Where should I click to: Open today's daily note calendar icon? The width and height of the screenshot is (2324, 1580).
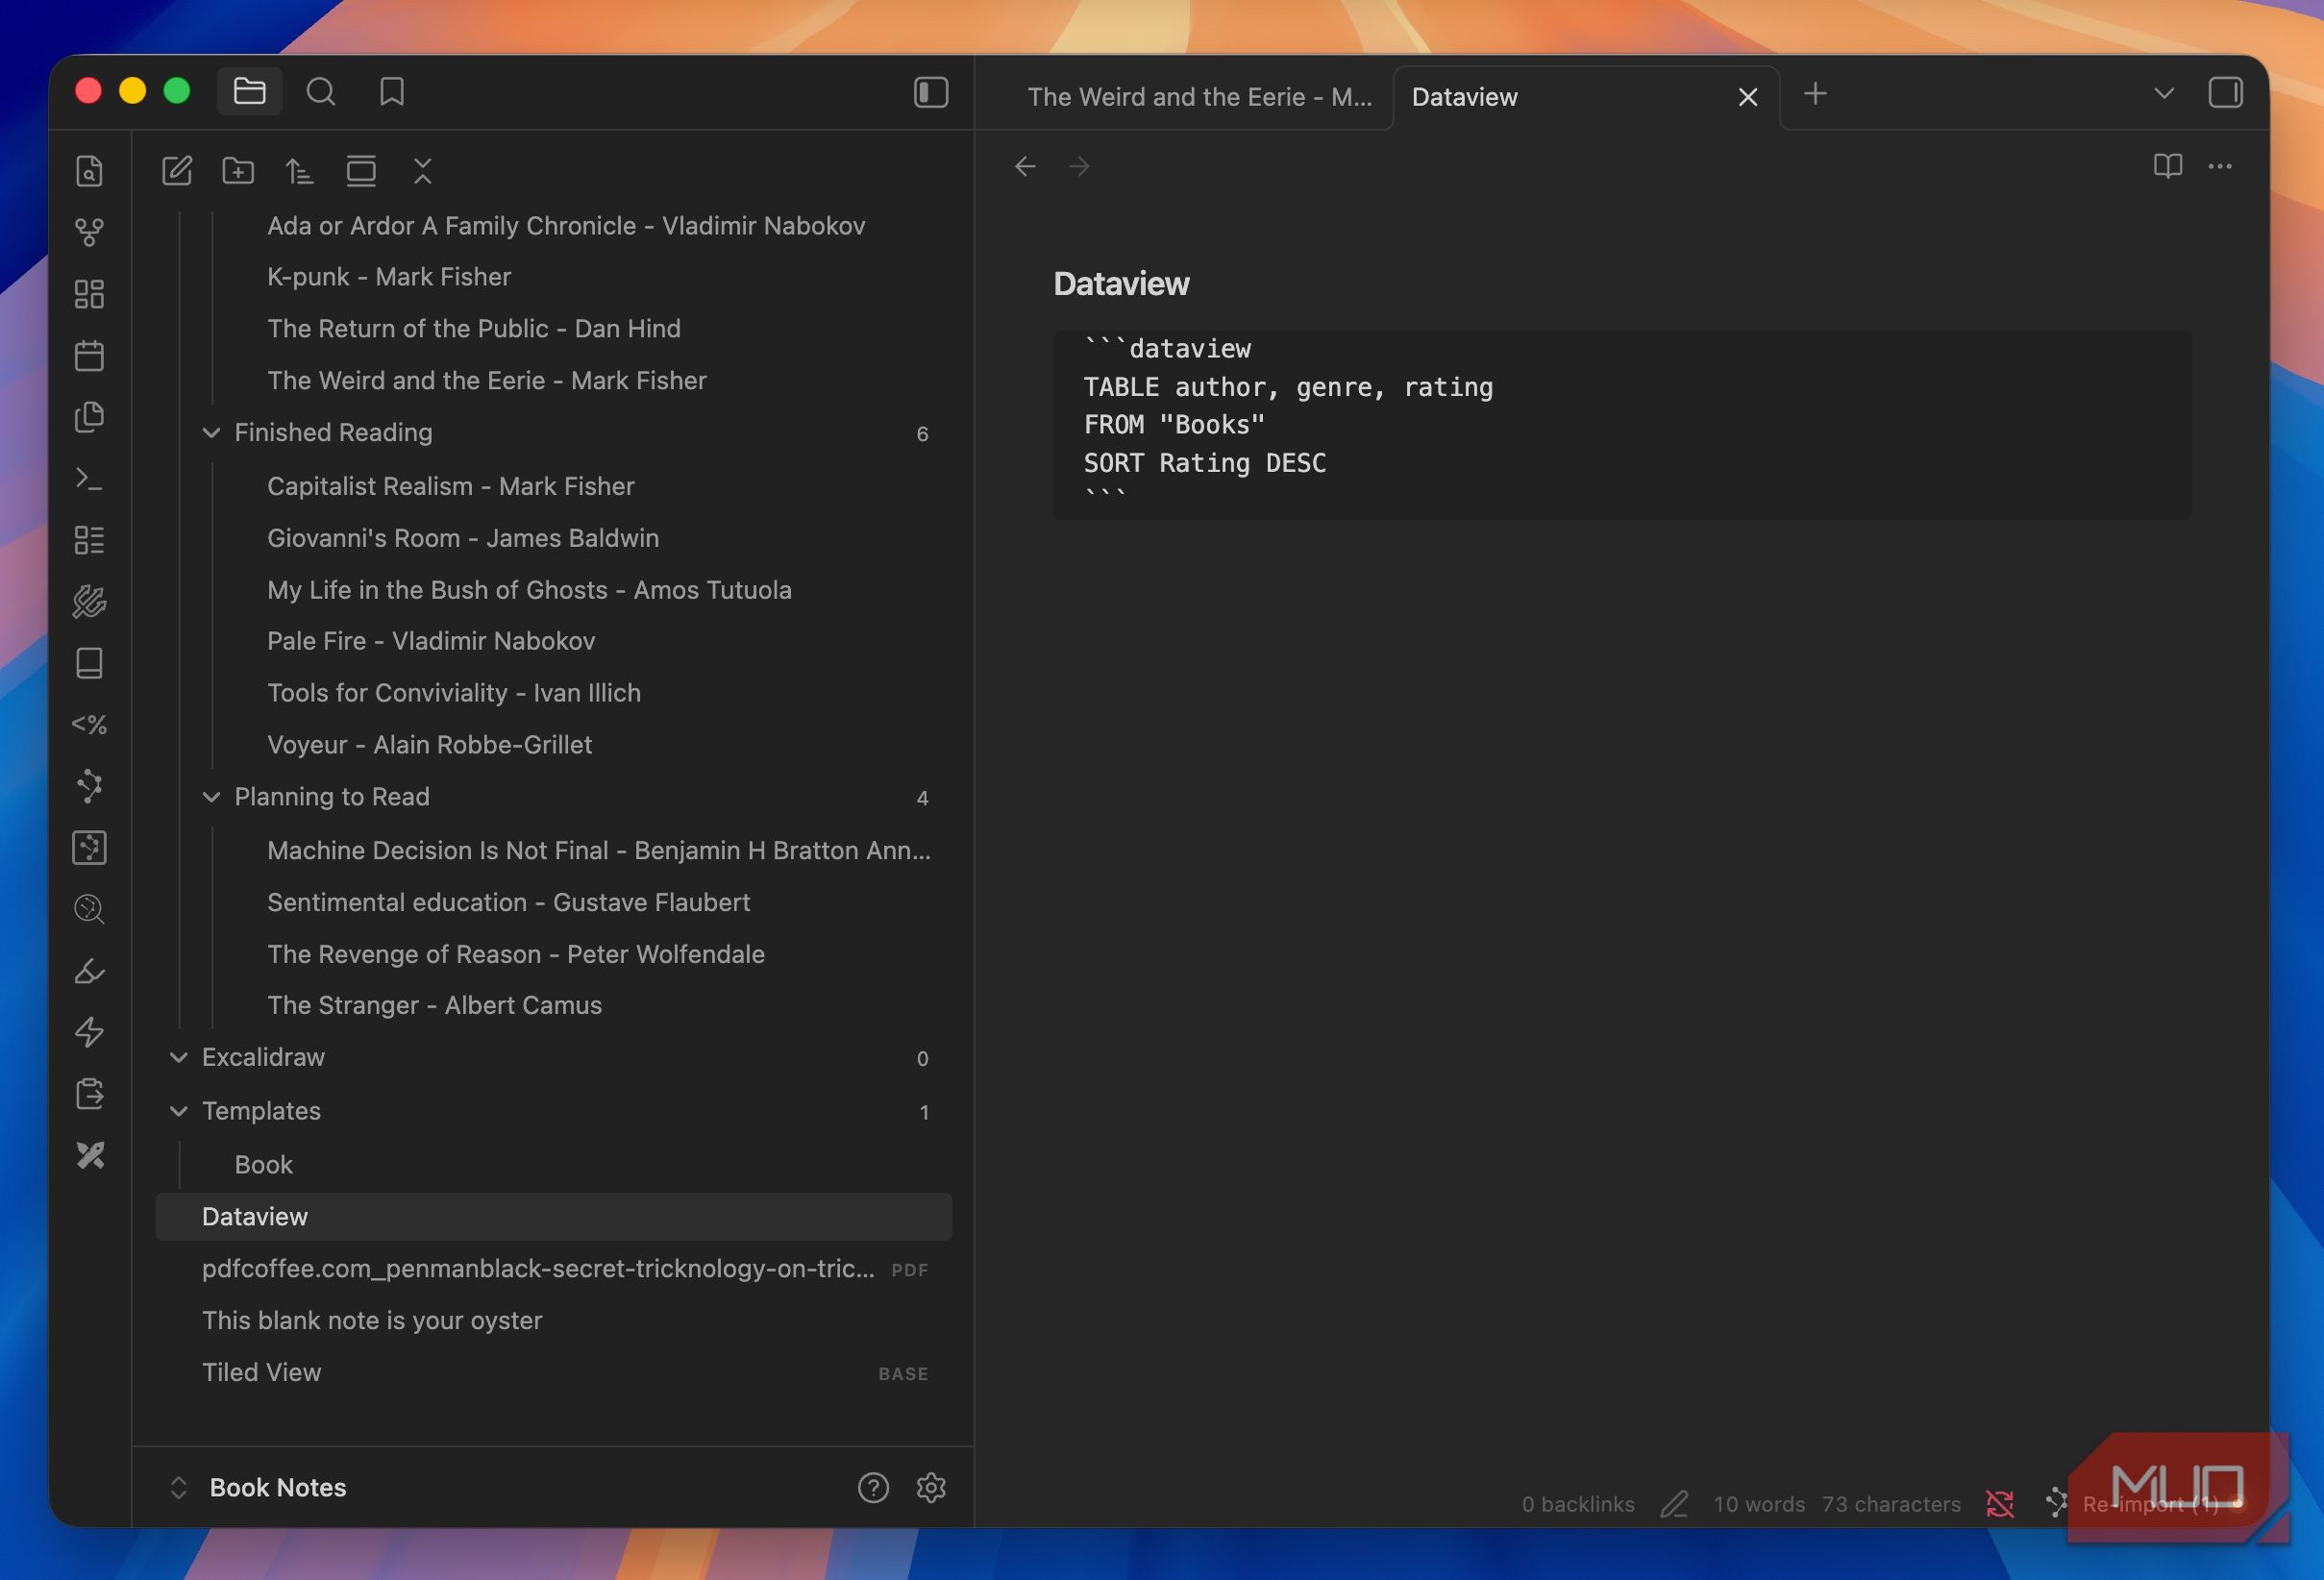pyautogui.click(x=89, y=355)
